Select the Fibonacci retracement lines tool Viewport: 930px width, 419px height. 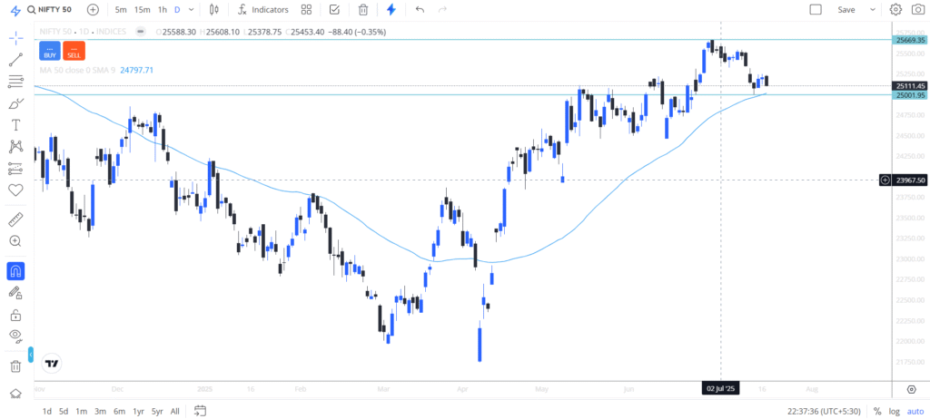(16, 82)
